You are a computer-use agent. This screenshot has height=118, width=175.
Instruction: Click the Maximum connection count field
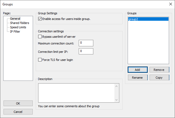(x=86, y=43)
